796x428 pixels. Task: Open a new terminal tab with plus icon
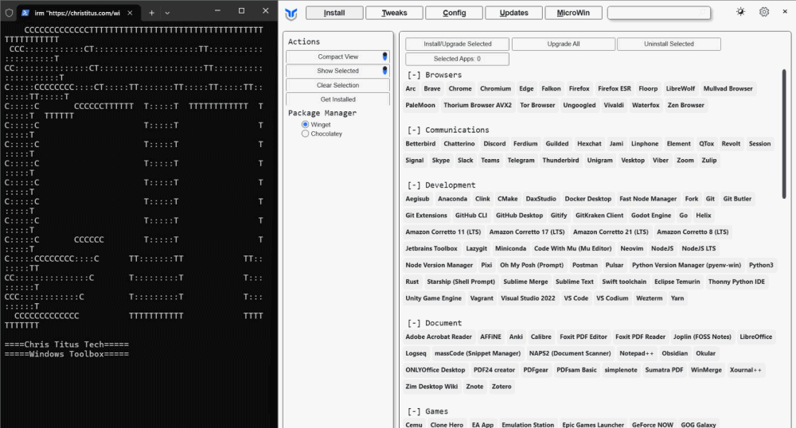pos(151,13)
